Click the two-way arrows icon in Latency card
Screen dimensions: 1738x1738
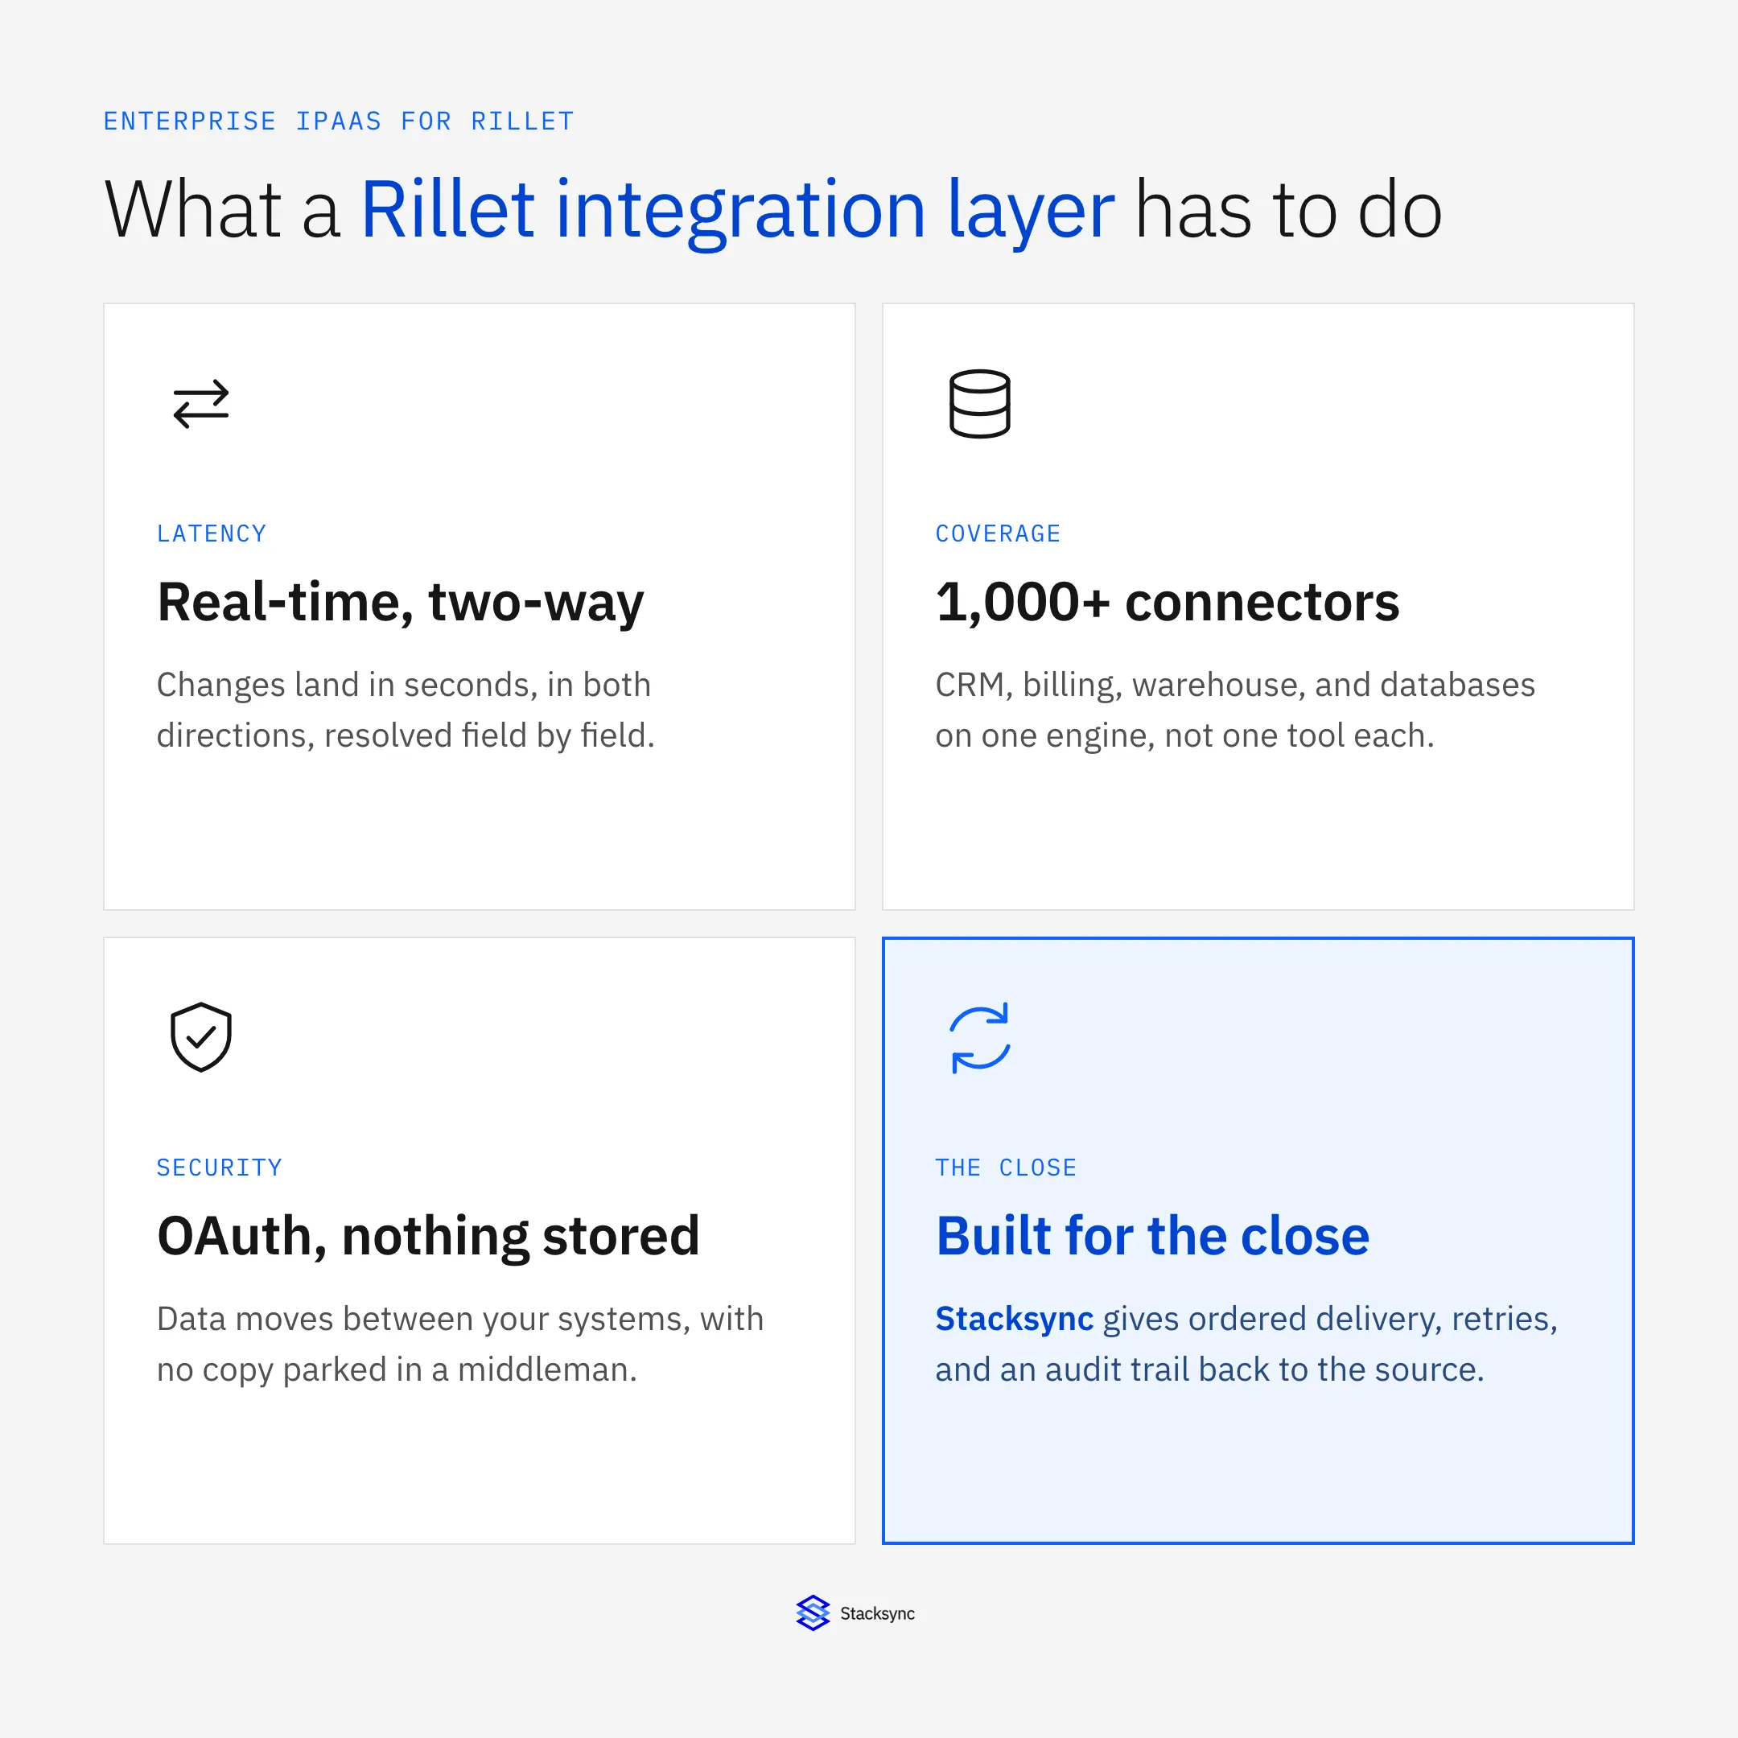200,404
